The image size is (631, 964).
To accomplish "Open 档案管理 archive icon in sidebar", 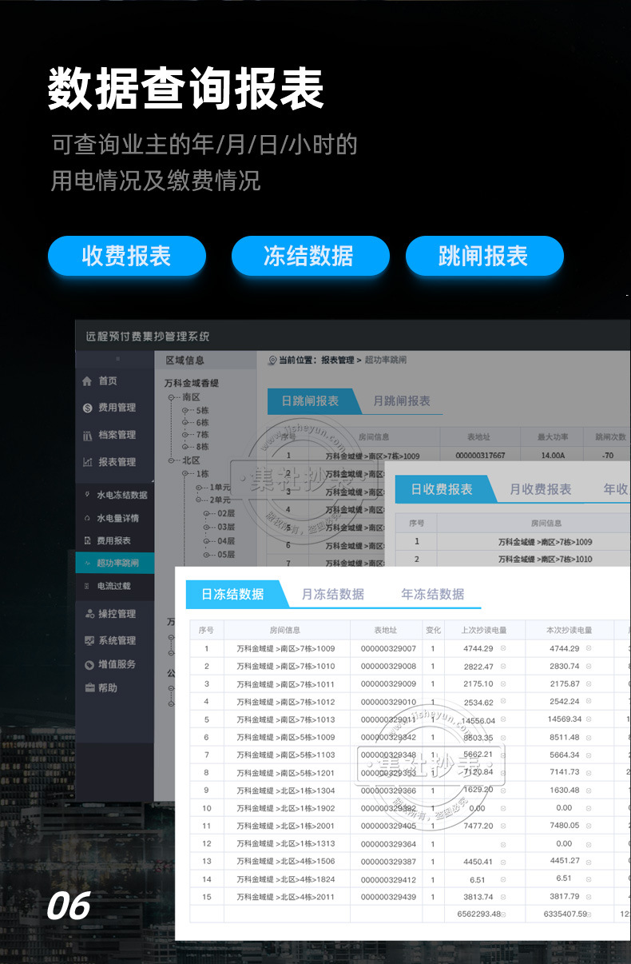I will (88, 436).
